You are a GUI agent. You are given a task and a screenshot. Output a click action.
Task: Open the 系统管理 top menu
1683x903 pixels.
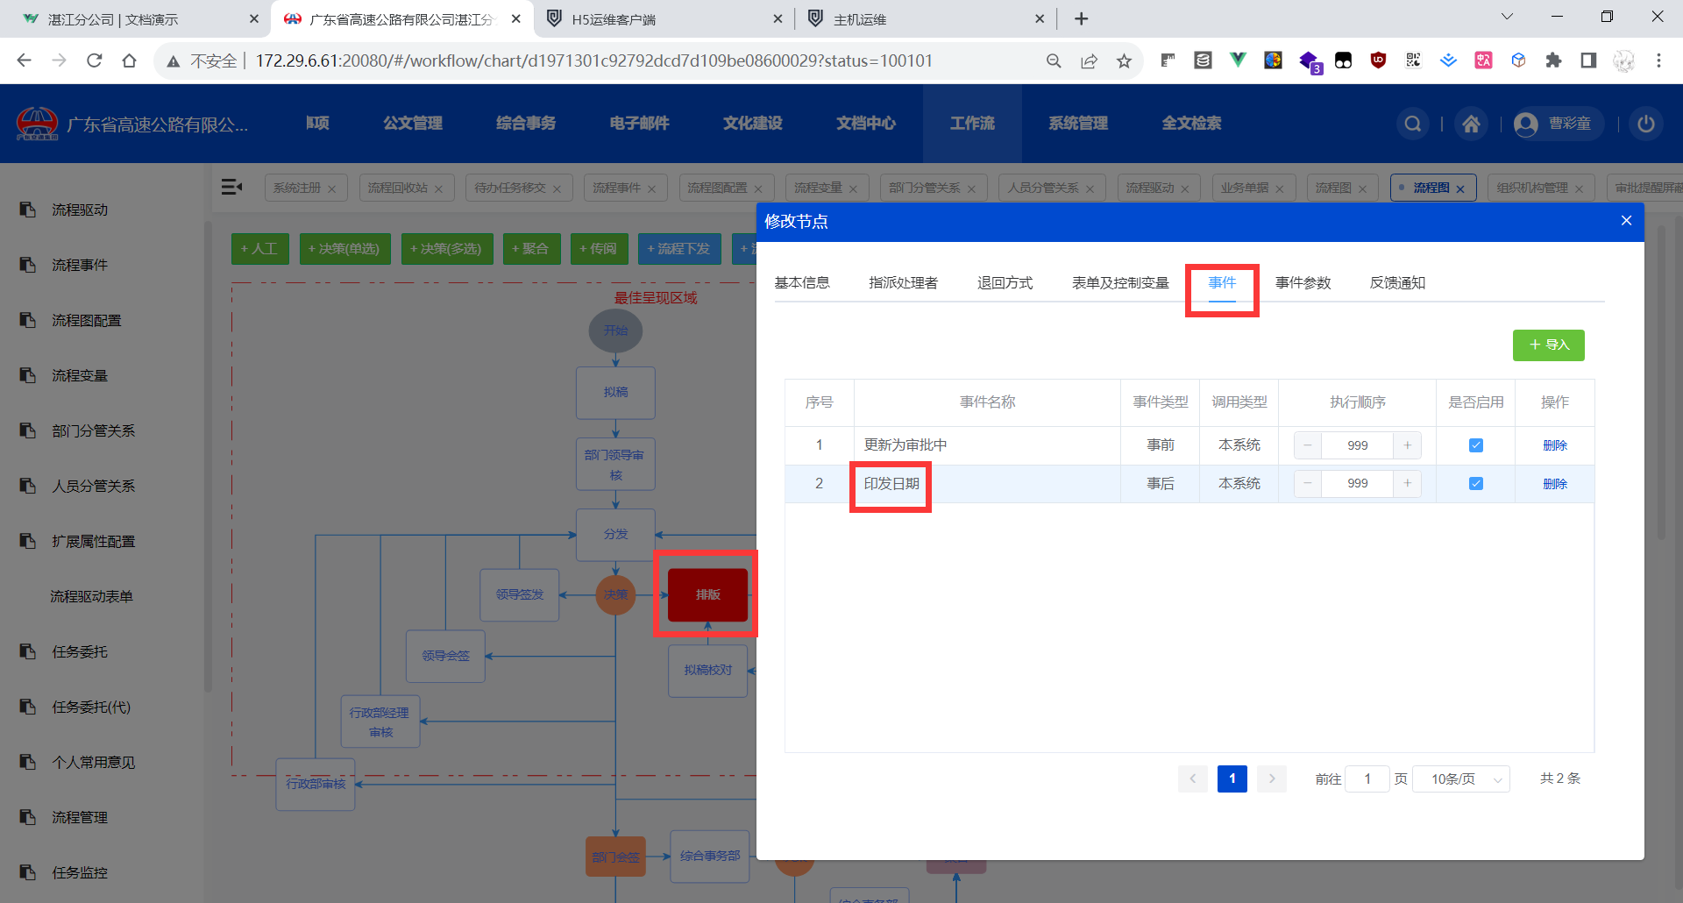(x=1078, y=124)
